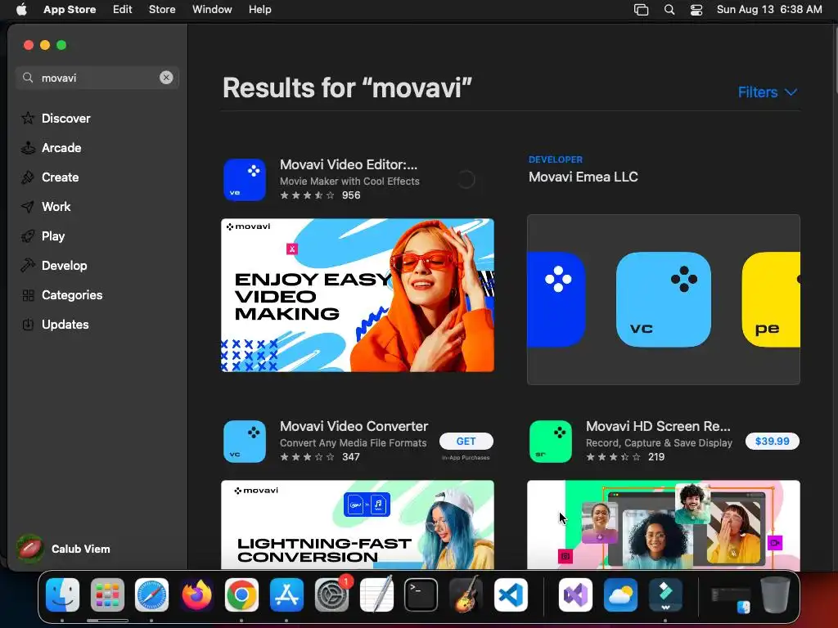Viewport: 838px width, 628px height.
Task: Open Finder from the Dock
Action: 62,594
